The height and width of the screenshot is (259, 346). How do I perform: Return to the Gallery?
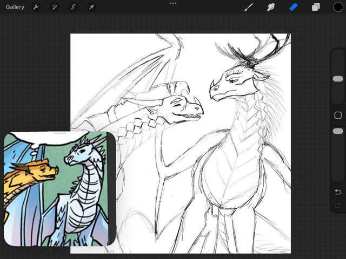pyautogui.click(x=15, y=7)
